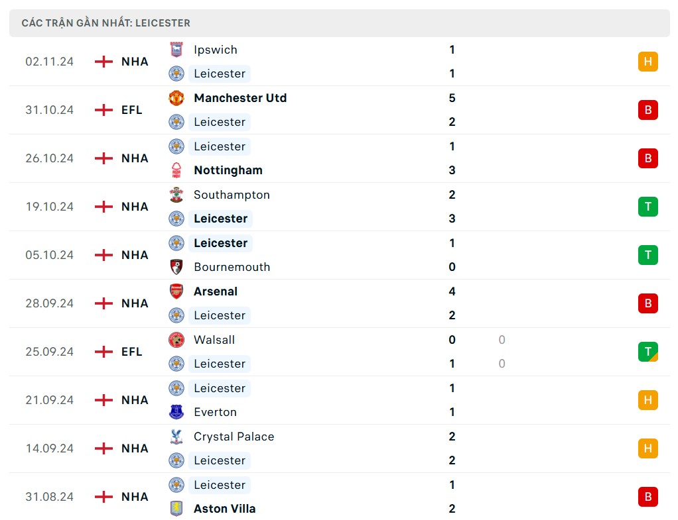
Task: Click the Walsall club crest icon
Action: click(176, 340)
